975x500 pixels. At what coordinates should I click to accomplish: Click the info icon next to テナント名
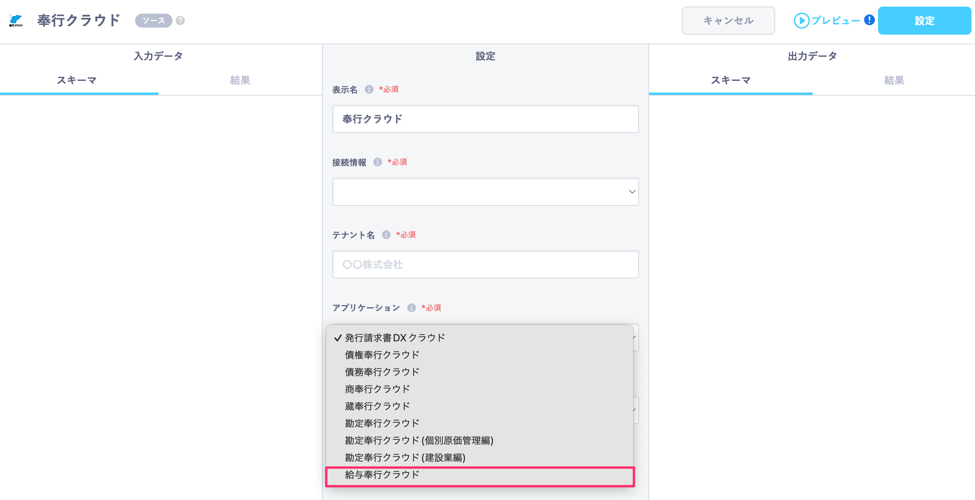[386, 235]
